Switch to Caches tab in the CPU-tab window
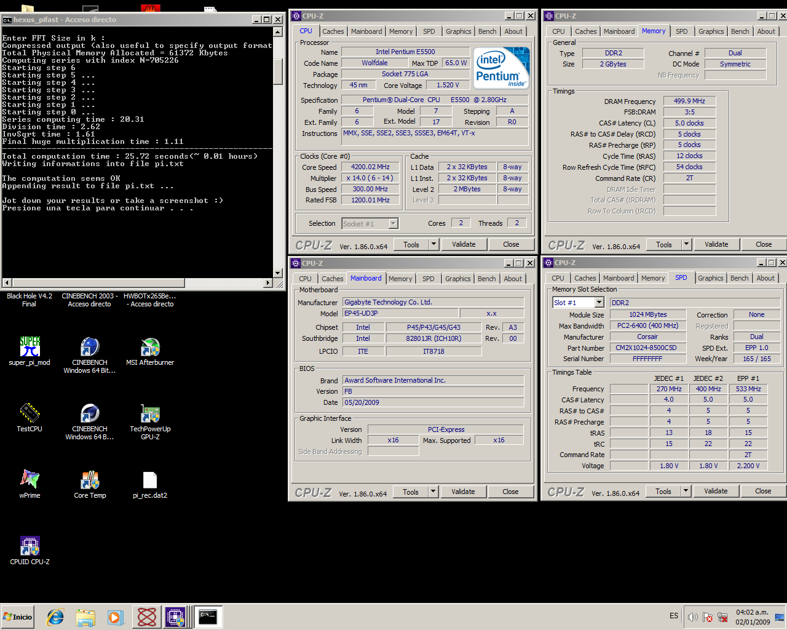Viewport: 787px width, 630px height. point(333,31)
